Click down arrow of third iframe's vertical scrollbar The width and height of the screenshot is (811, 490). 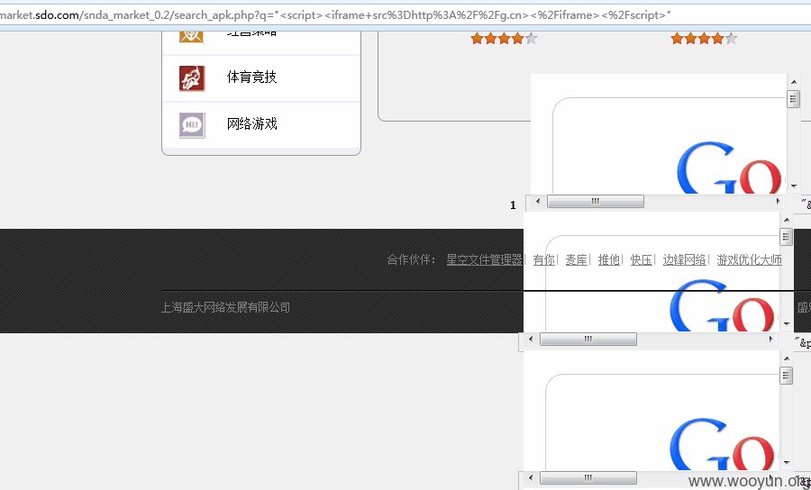pos(786,463)
